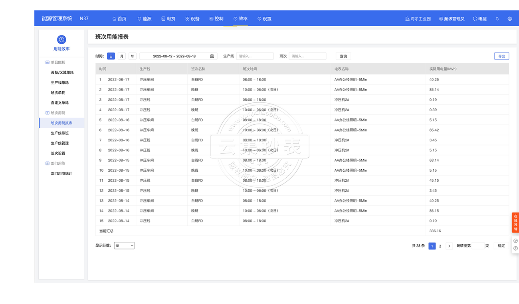Viewport: 519px width, 304px height.
Task: Click the globe language icon
Action: [x=510, y=19]
